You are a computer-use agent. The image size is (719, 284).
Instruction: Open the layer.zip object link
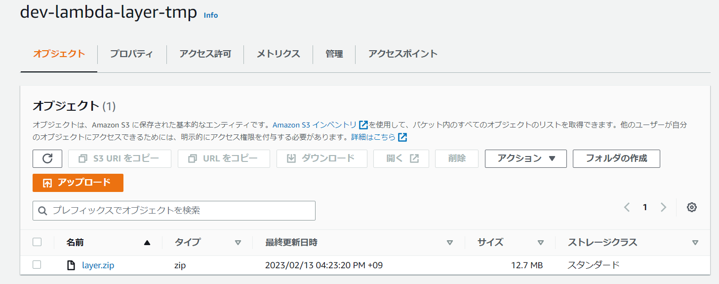click(98, 265)
